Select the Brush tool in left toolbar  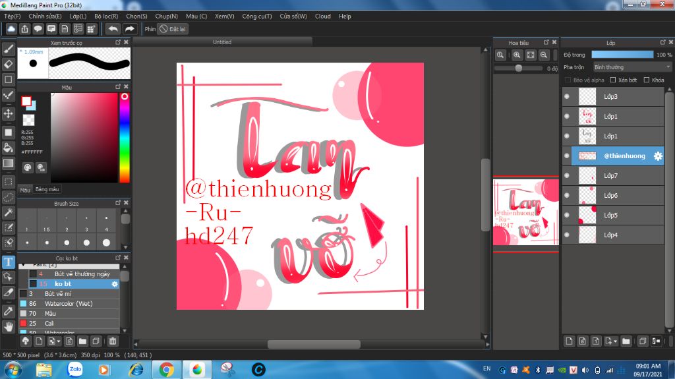(x=8, y=48)
